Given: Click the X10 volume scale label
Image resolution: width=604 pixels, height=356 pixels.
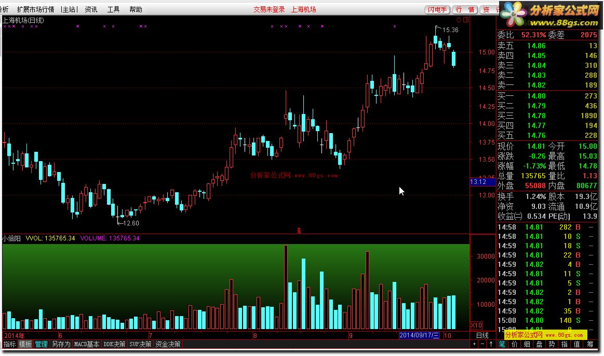Looking at the screenshot, I should [x=476, y=325].
